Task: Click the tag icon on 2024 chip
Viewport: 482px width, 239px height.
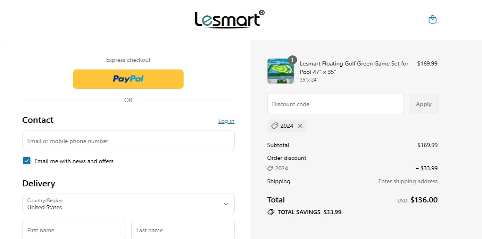Action: 275,126
